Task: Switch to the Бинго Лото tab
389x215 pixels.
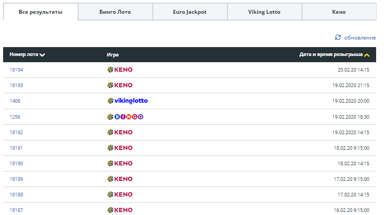Action: click(x=115, y=12)
